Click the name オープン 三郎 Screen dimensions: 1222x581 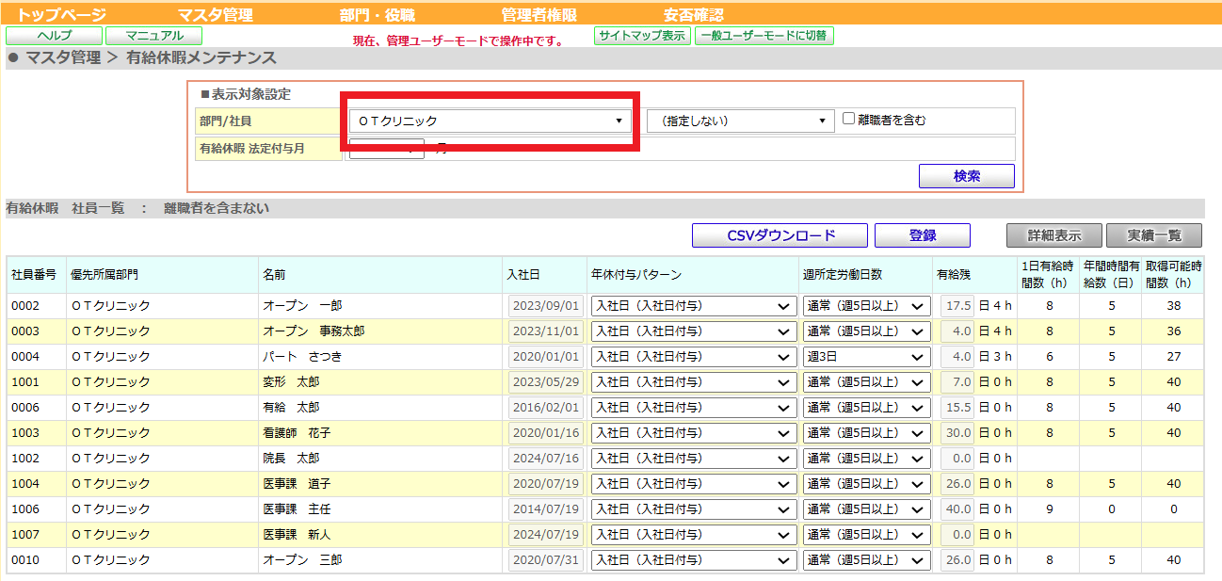pos(302,560)
